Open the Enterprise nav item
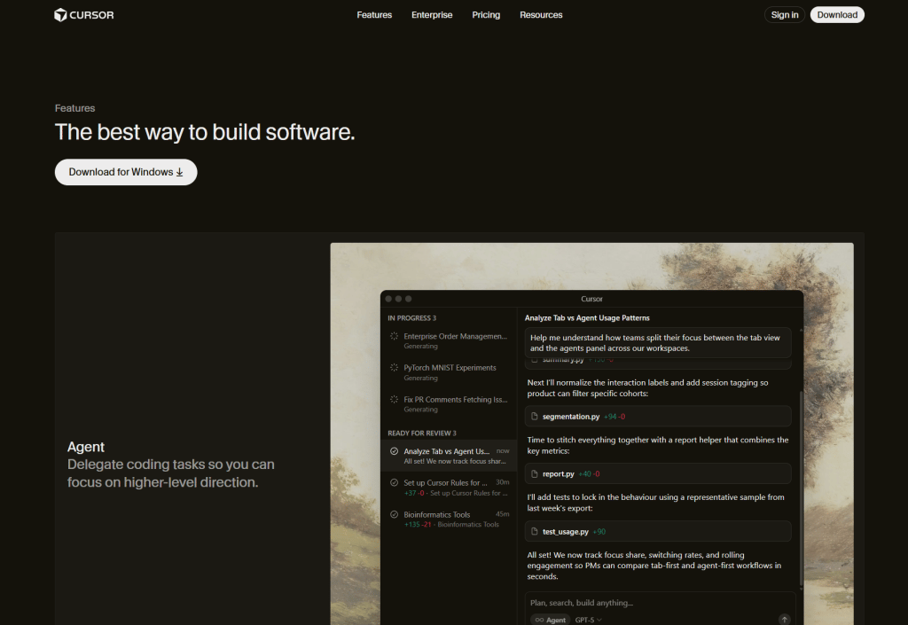This screenshot has height=625, width=908. pyautogui.click(x=432, y=15)
